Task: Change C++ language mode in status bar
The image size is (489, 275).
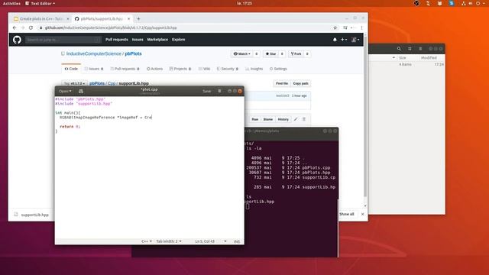Action: (147, 241)
